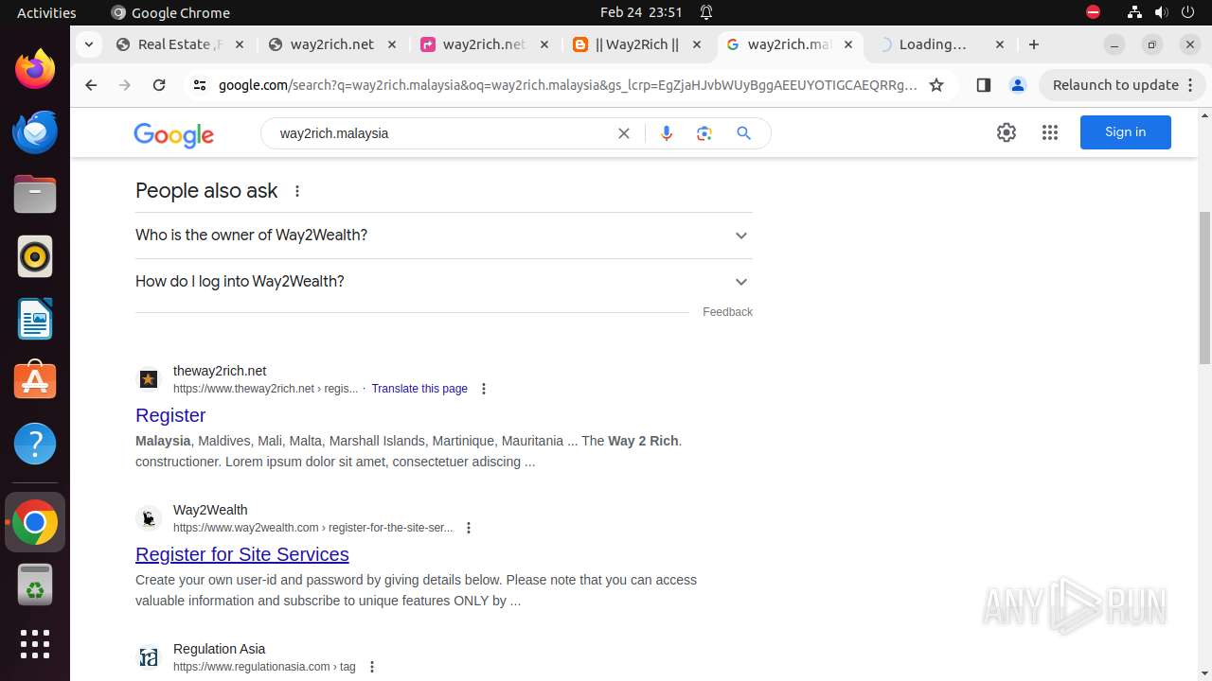1212x681 pixels.
Task: Click the Sign in button
Action: pos(1125,132)
